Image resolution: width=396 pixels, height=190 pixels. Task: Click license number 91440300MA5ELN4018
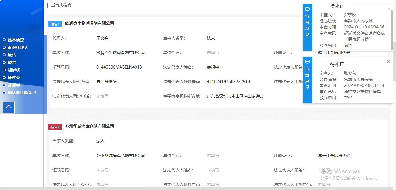coord(119,67)
